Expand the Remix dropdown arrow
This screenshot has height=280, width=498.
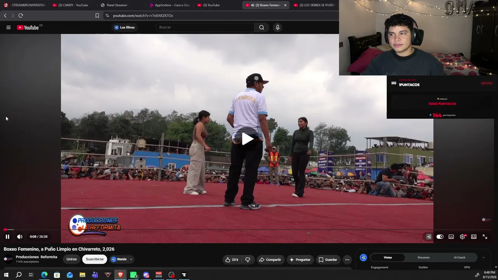click(131, 259)
